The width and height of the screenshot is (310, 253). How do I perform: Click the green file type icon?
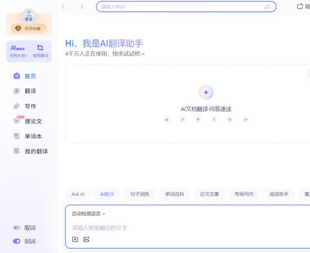pos(230,119)
